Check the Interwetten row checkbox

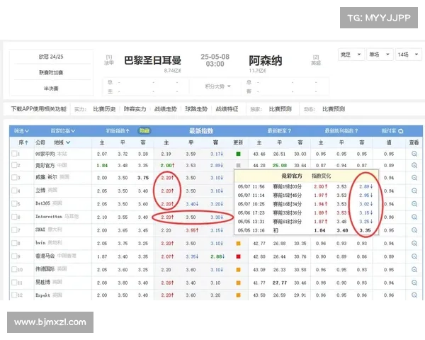click(14, 217)
